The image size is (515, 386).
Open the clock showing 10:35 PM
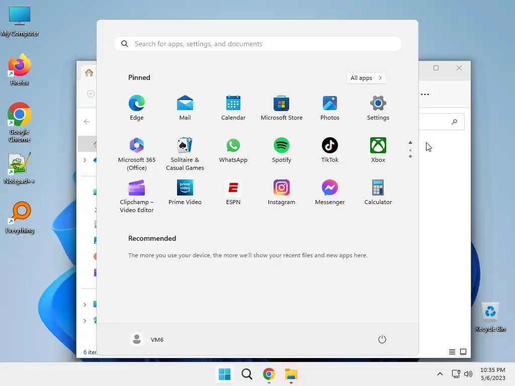coord(493,374)
